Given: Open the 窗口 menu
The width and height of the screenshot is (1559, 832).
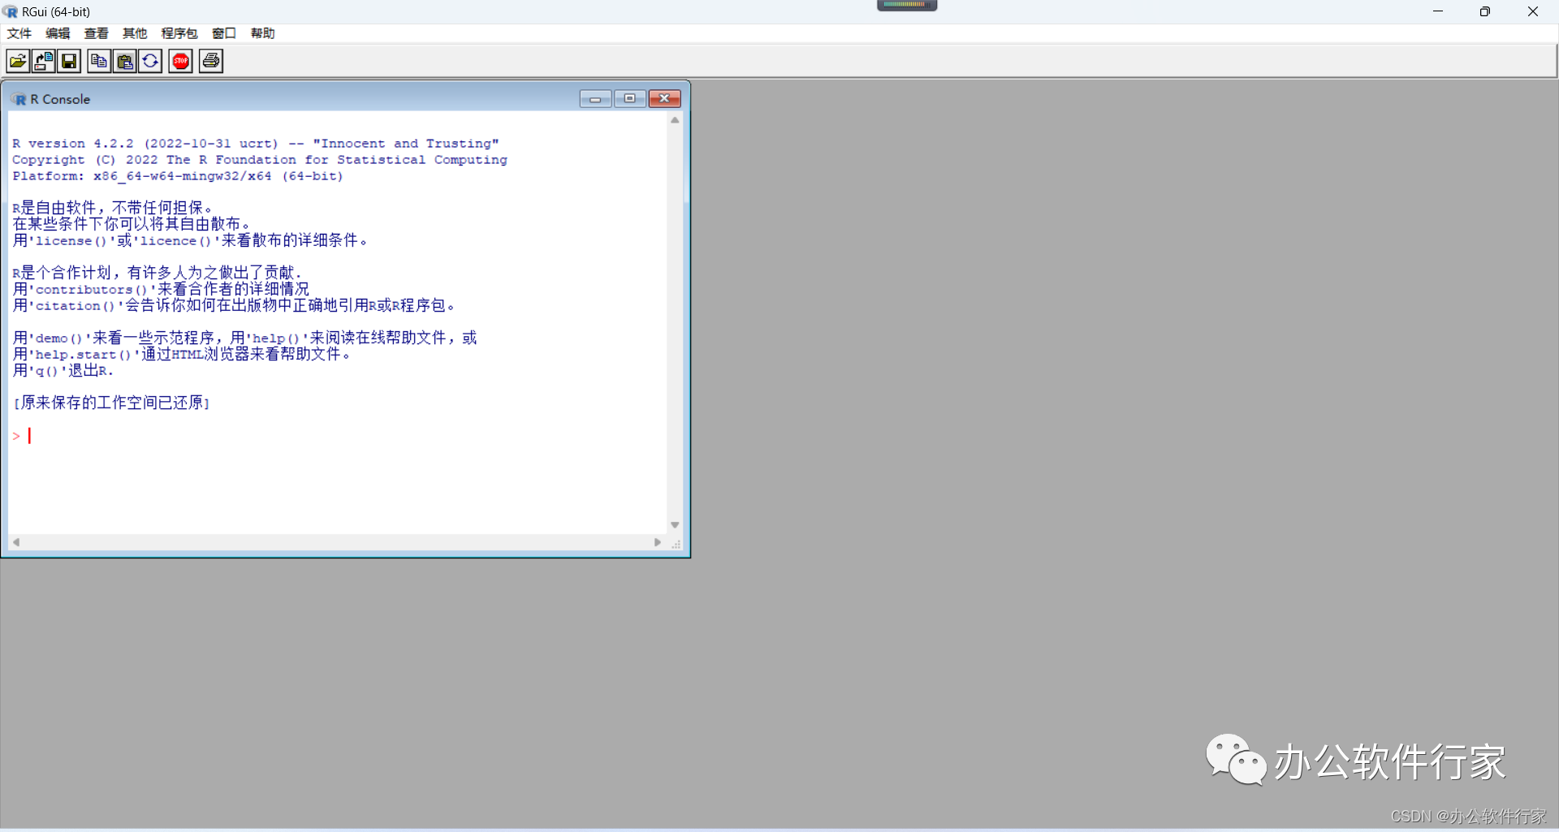Looking at the screenshot, I should pos(224,33).
